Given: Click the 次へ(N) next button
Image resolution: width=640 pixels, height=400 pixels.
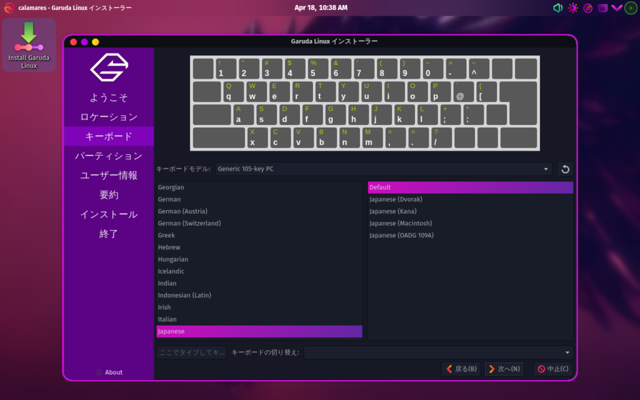Looking at the screenshot, I should [x=504, y=369].
